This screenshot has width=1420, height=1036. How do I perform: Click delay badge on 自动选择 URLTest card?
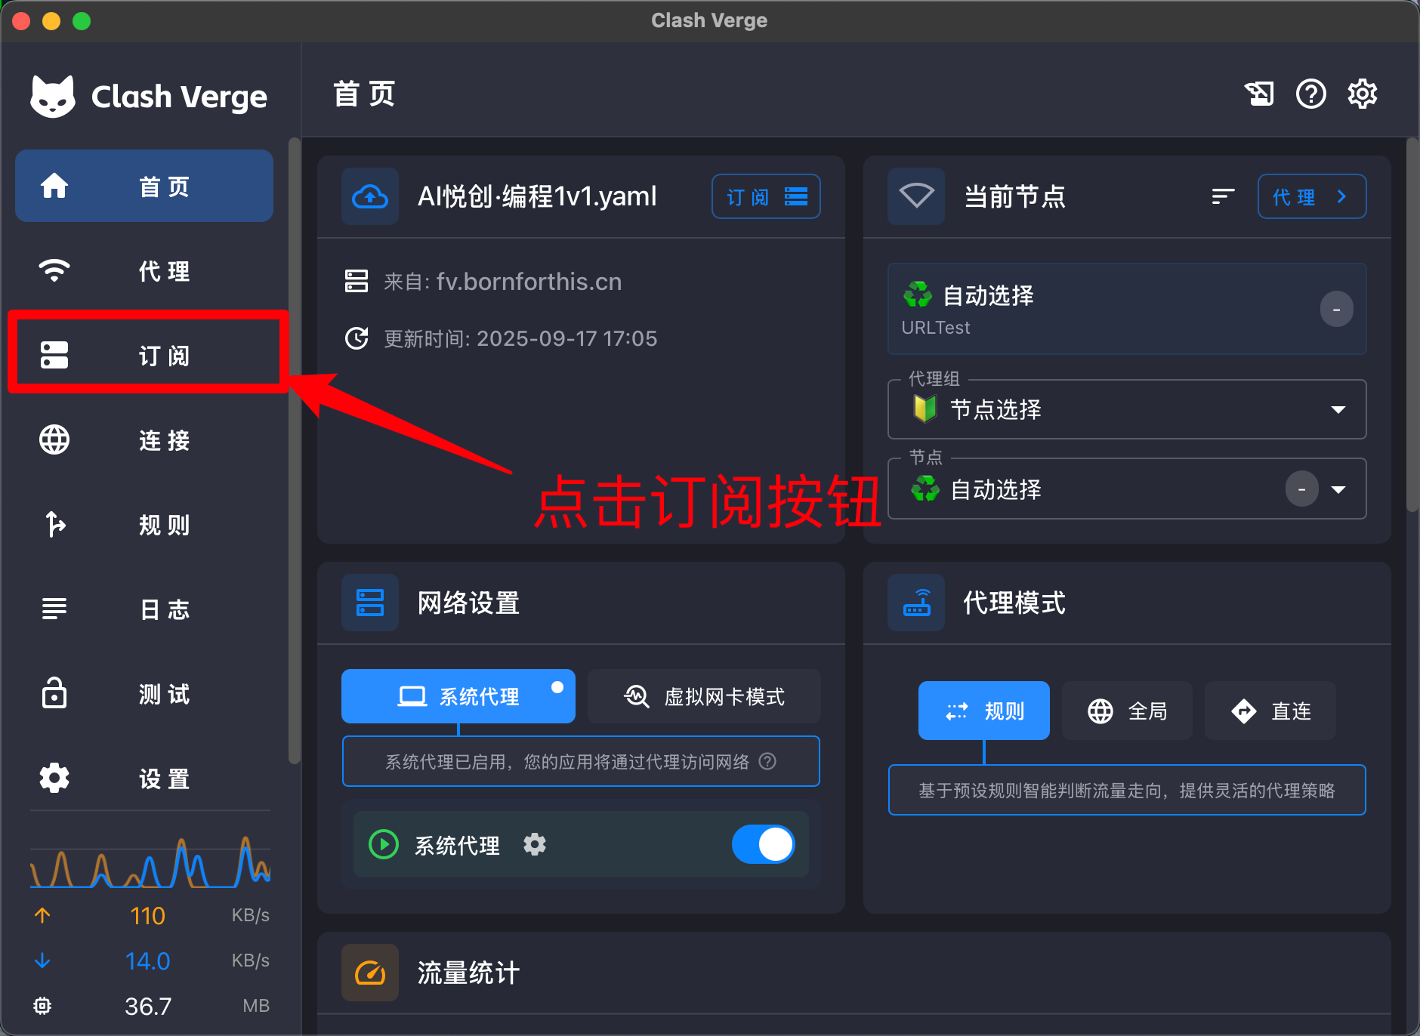pos(1336,310)
